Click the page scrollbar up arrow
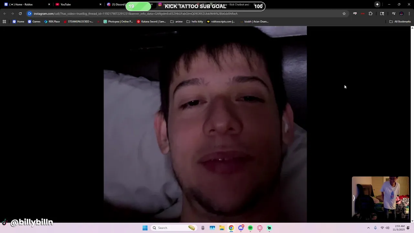This screenshot has width=414, height=233. tap(412, 28)
